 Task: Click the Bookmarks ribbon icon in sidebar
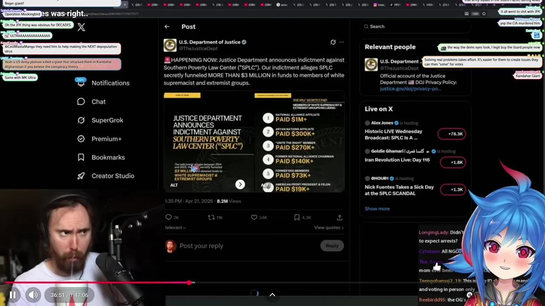[x=81, y=157]
